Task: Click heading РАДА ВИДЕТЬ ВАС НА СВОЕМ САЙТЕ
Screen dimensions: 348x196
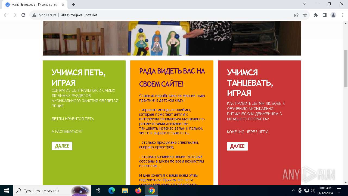Action: [x=172, y=77]
